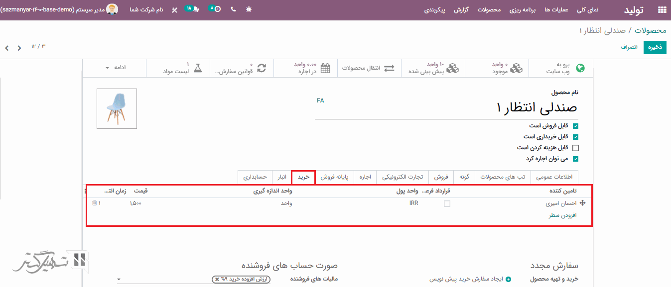Click the chair product image thumbnail
Screen dimensions: 671x287
[117, 109]
